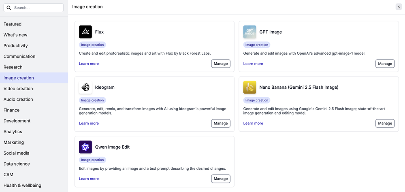Click GPT Image description mentioning gpt-image-1

coord(305,53)
